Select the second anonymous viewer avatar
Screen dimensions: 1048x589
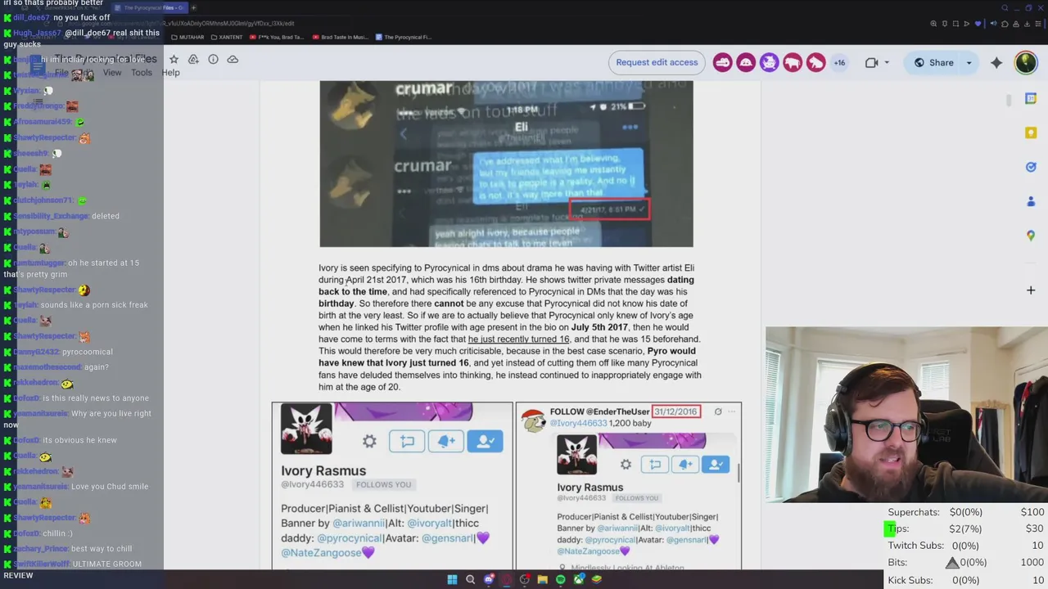click(x=745, y=63)
